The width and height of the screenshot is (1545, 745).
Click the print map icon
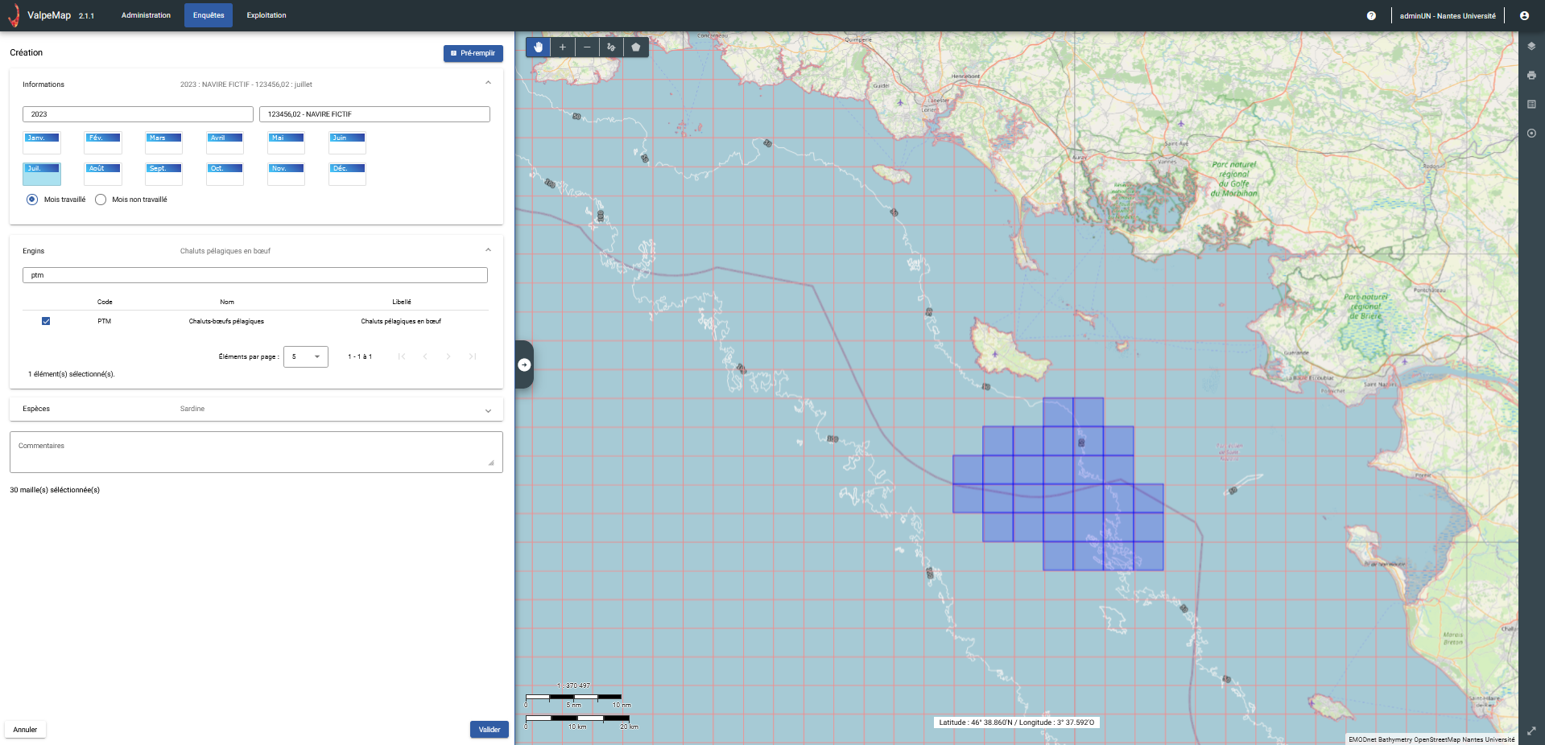[x=1531, y=75]
